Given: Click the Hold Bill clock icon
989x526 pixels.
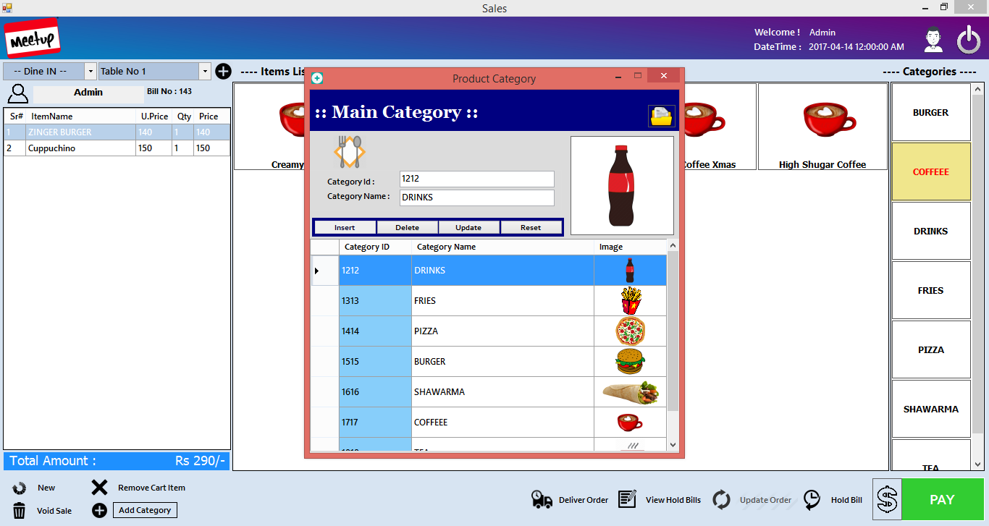Looking at the screenshot, I should 811,499.
